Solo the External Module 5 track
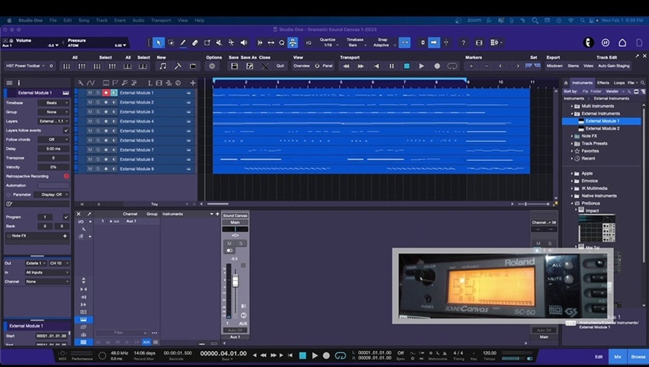Image resolution: width=649 pixels, height=367 pixels. coord(98,130)
